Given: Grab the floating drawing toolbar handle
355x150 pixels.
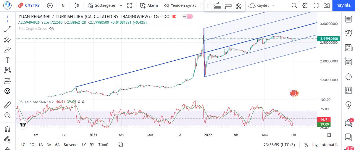Looking at the screenshot, I should pos(208,6).
